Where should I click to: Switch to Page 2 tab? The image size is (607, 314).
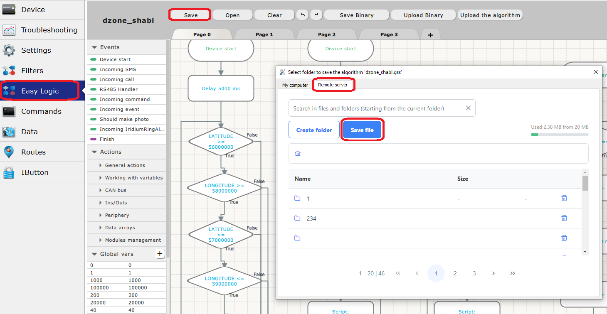point(326,34)
